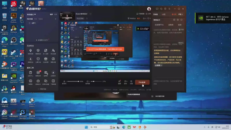Open 弹幕助手 settings gear icon

coord(178,20)
